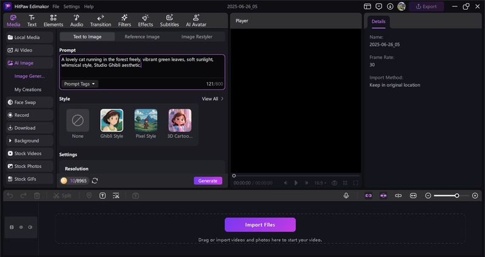The image size is (485, 257).
Task: Select AI Image in sidebar
Action: [x=30, y=63]
